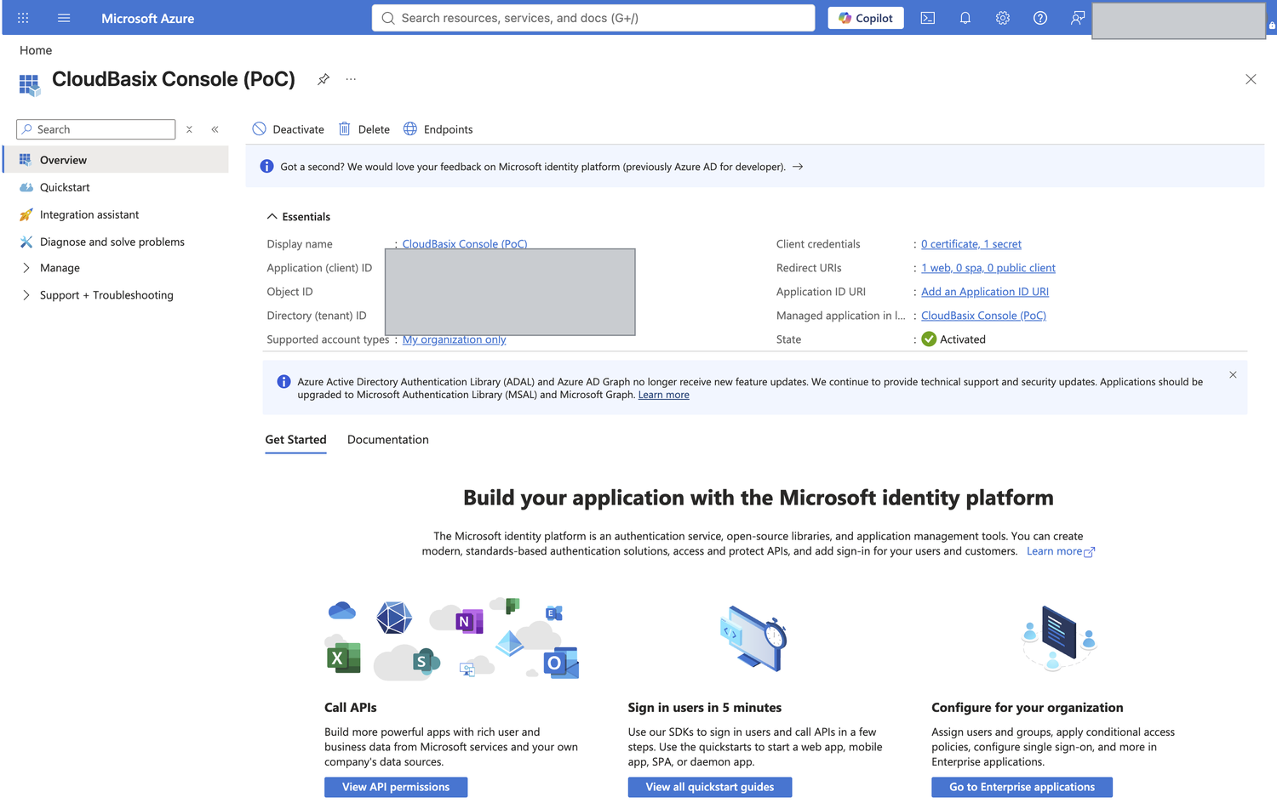Click Add an Application ID URI
The width and height of the screenshot is (1277, 809).
[985, 292]
